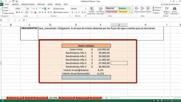Toggle right text alignment
The width and height of the screenshot is (181, 102).
[x=45, y=12]
